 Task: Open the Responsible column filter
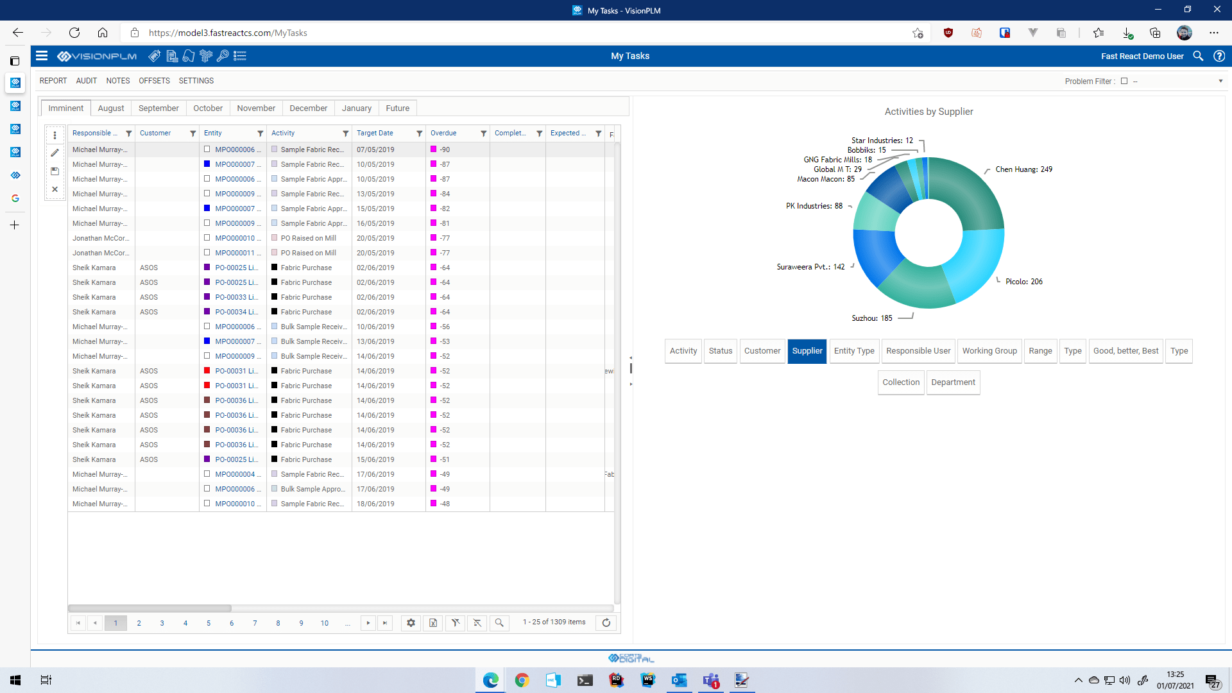[128, 133]
